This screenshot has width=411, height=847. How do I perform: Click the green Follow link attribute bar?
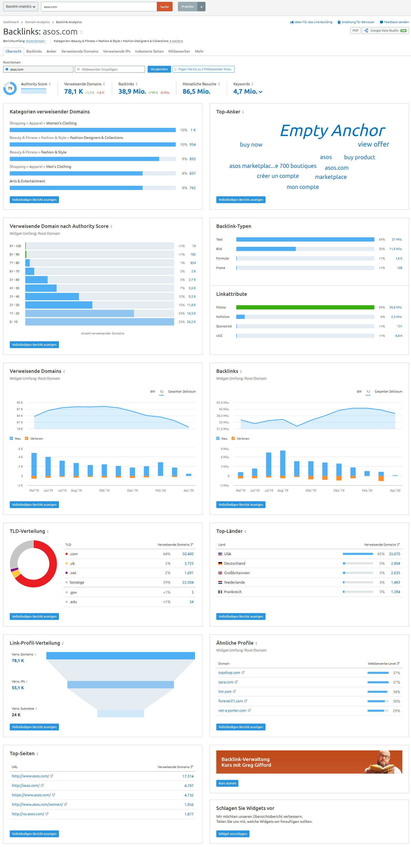305,307
